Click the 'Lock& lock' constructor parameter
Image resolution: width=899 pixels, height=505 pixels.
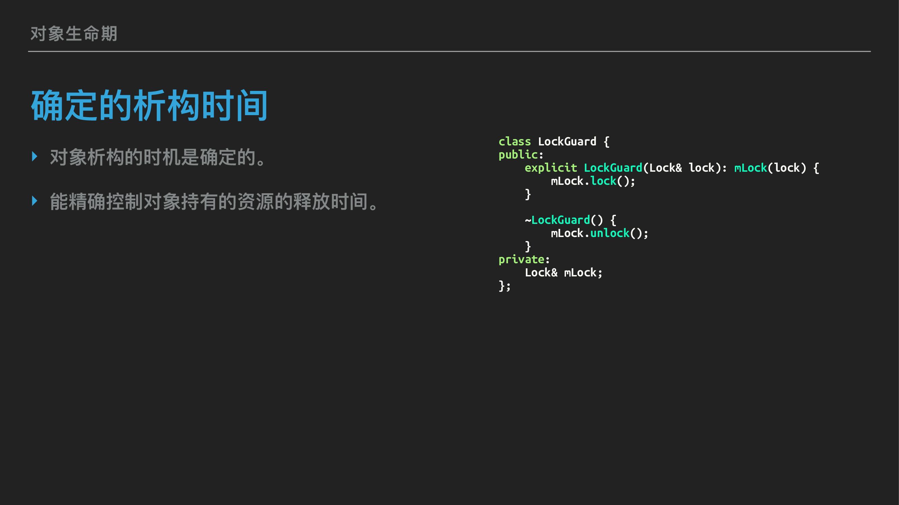682,168
